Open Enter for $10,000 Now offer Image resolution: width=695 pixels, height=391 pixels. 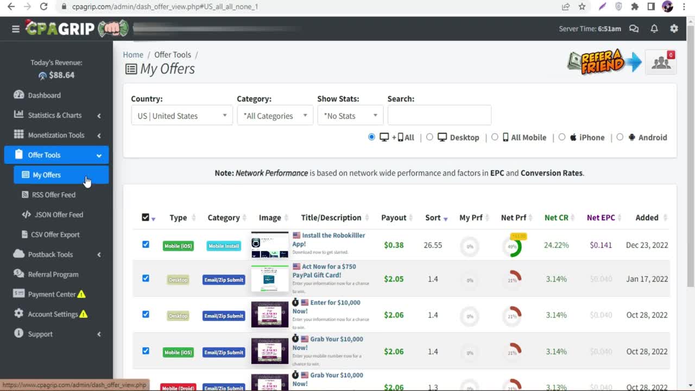(x=327, y=307)
